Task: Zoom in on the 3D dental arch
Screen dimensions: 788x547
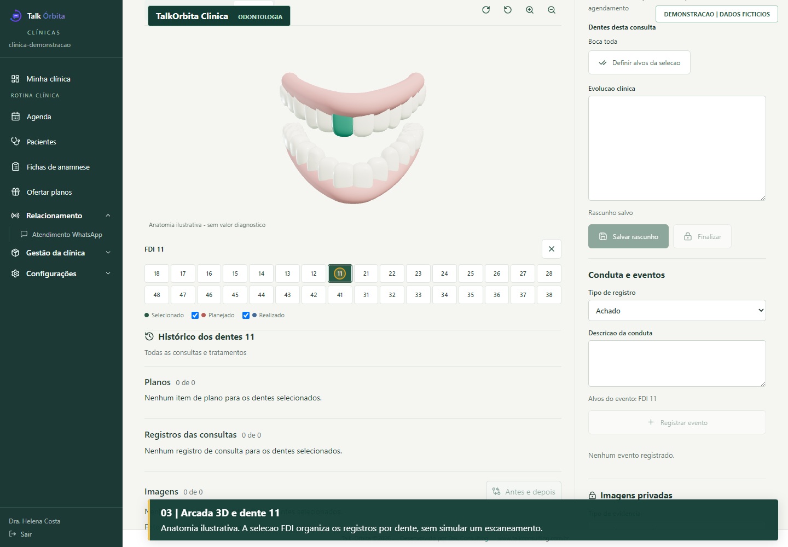Action: tap(530, 10)
